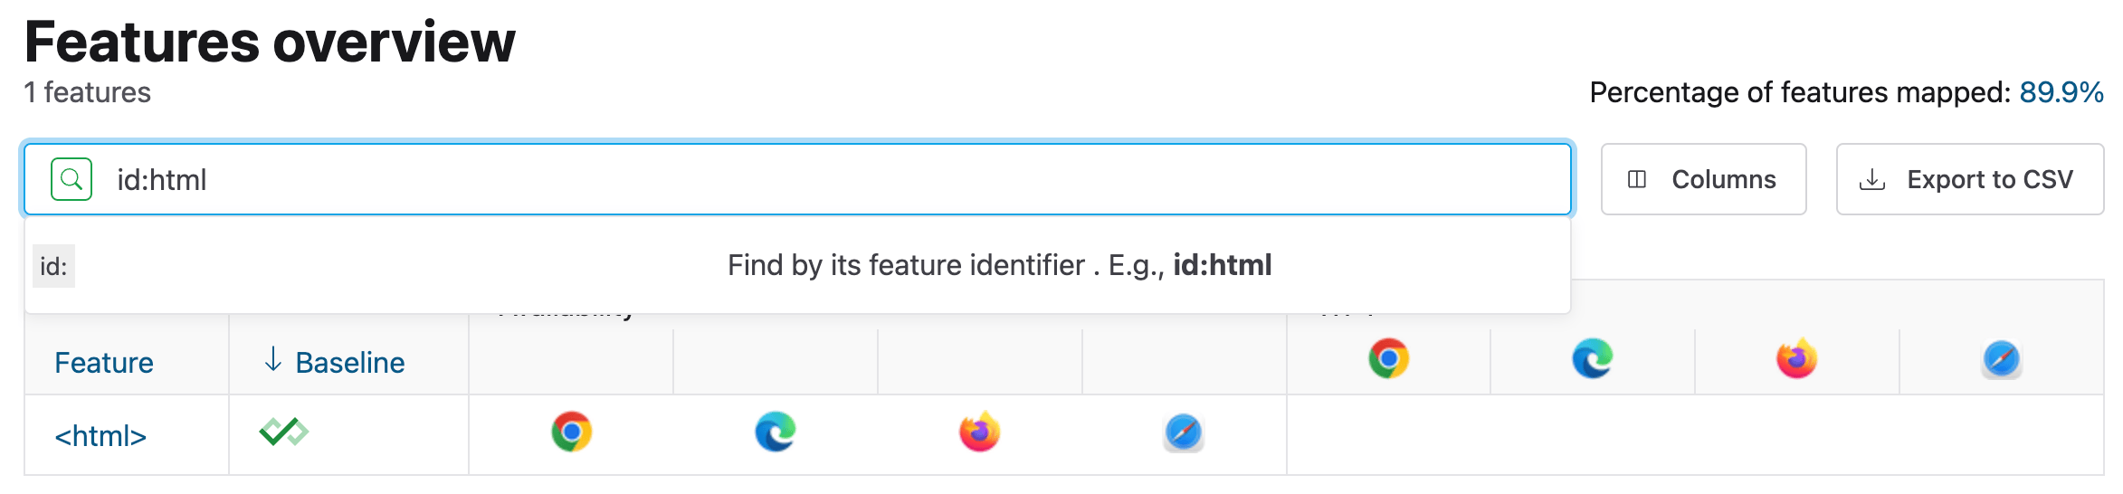Click Chrome icon in html feature row
Viewport: 2123px width, 494px height.
coord(572,432)
